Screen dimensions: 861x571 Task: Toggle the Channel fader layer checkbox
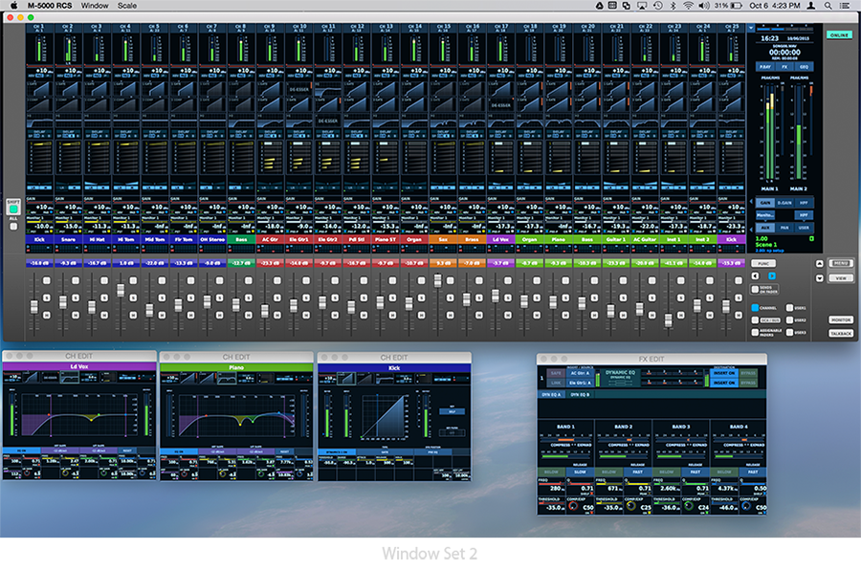[x=755, y=307]
